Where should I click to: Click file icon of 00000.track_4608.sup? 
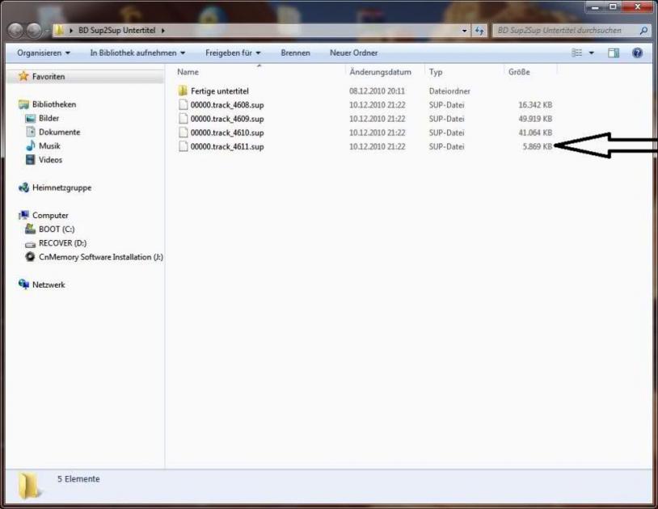(183, 105)
